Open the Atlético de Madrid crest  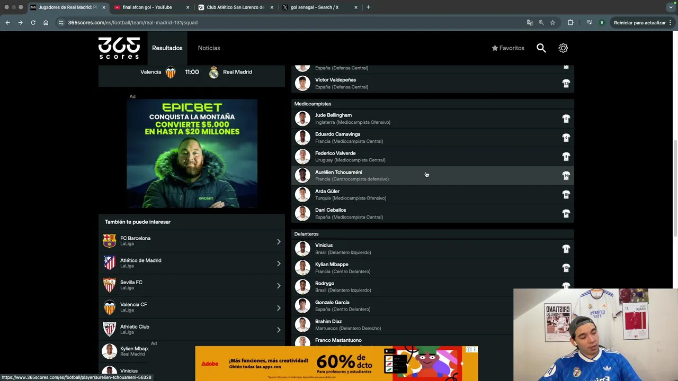(x=110, y=263)
